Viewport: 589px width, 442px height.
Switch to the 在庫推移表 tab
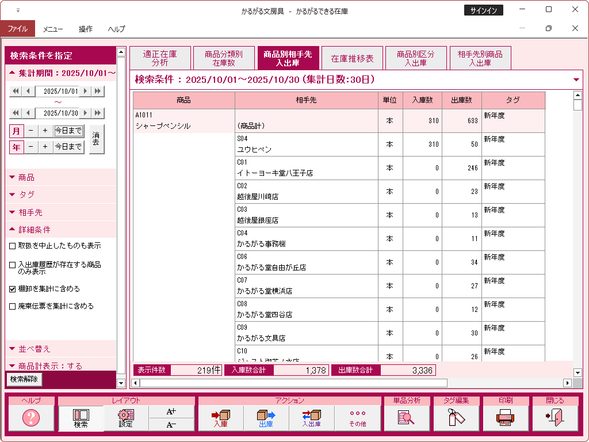click(353, 59)
